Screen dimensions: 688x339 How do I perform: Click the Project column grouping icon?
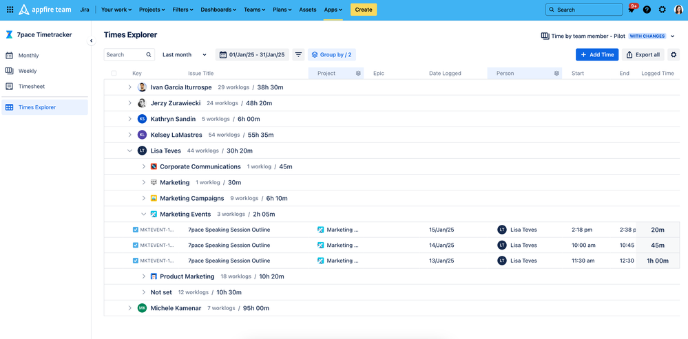pyautogui.click(x=358, y=74)
